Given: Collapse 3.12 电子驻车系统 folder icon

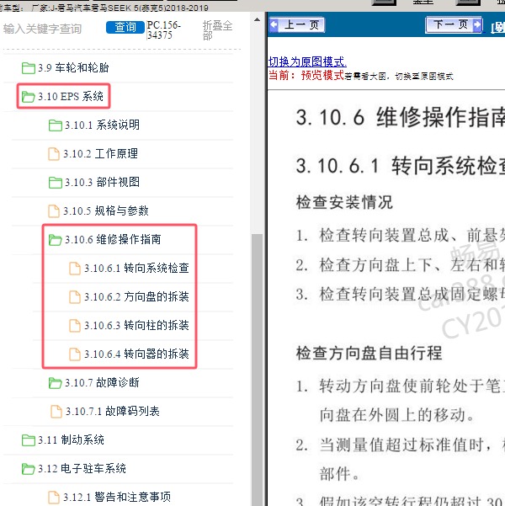Looking at the screenshot, I should [x=29, y=469].
